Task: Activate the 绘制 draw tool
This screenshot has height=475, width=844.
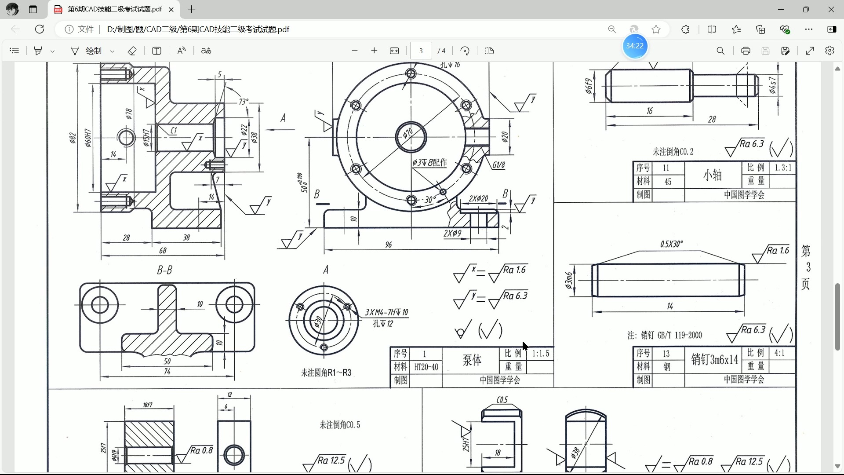Action: (x=86, y=51)
